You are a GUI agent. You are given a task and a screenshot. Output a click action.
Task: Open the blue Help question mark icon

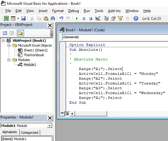click(136, 18)
